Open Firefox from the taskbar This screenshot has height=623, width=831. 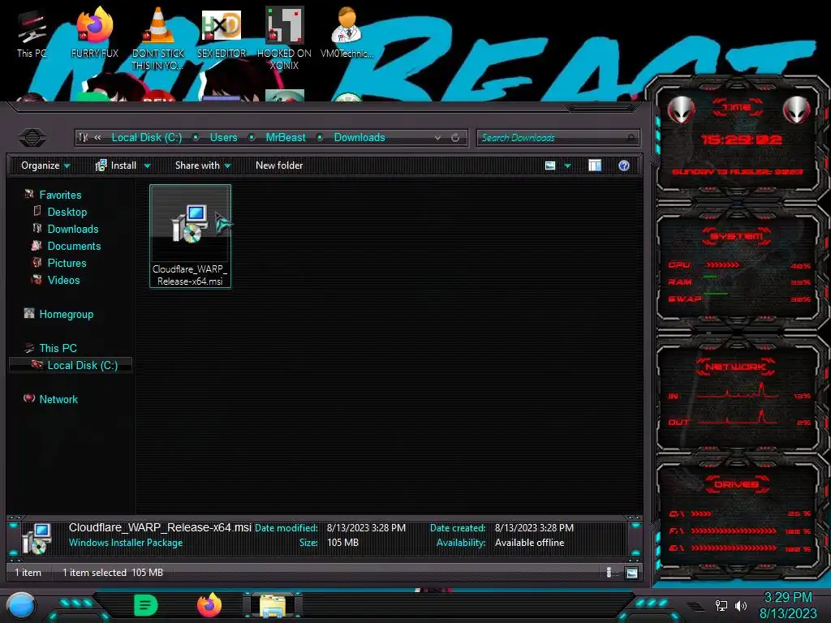click(x=209, y=605)
